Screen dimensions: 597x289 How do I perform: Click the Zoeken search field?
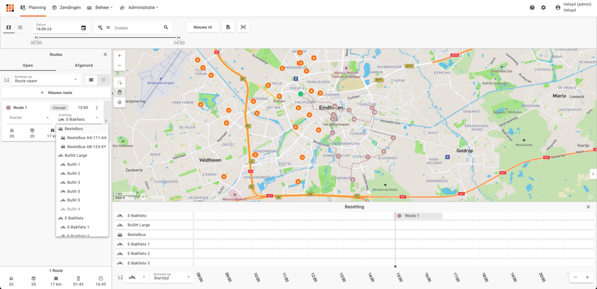138,28
